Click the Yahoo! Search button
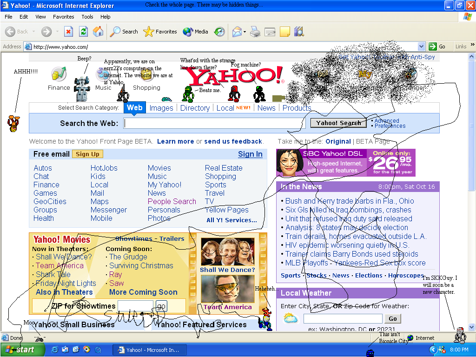Viewport: 476px width, 357px height. click(x=338, y=123)
